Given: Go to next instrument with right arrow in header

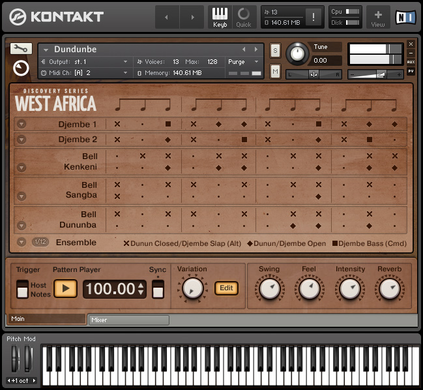Looking at the screenshot, I should click(x=192, y=17).
